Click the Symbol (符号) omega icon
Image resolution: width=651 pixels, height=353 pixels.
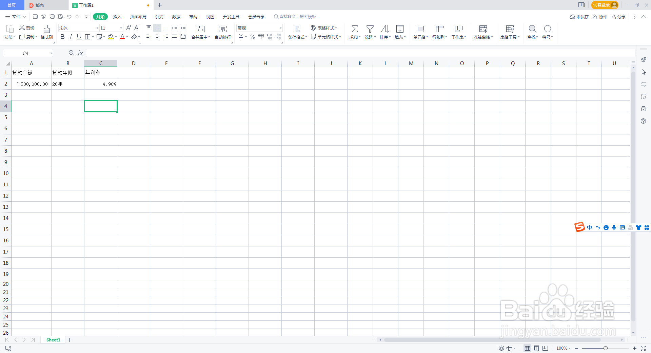pyautogui.click(x=547, y=29)
